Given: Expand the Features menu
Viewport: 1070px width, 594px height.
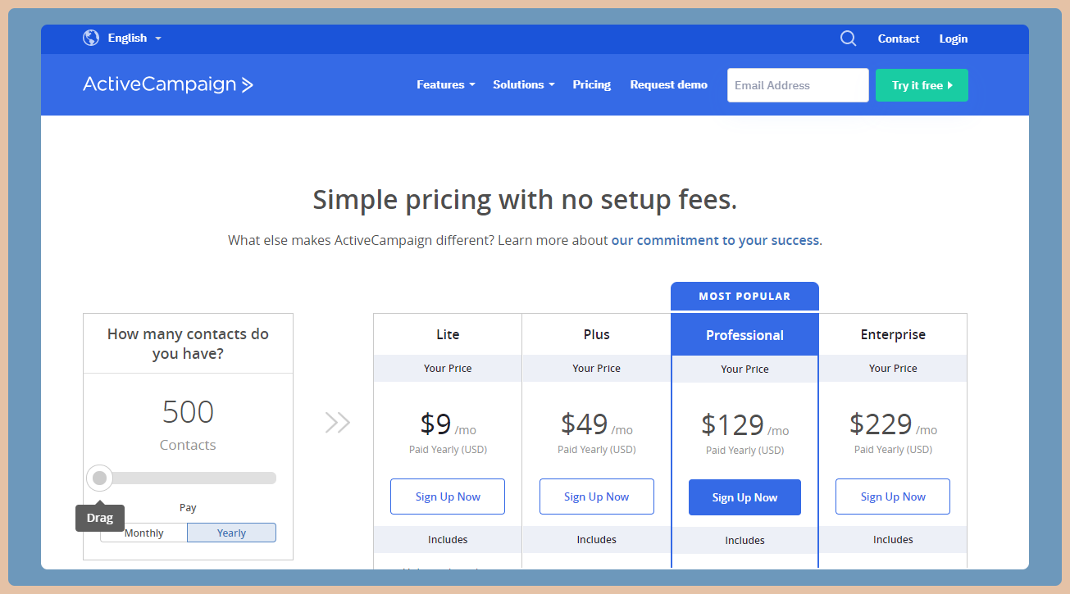Looking at the screenshot, I should tap(446, 84).
